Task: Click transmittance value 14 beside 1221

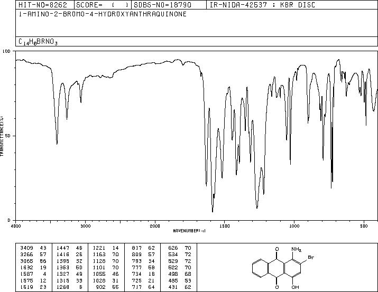Action: [116, 248]
